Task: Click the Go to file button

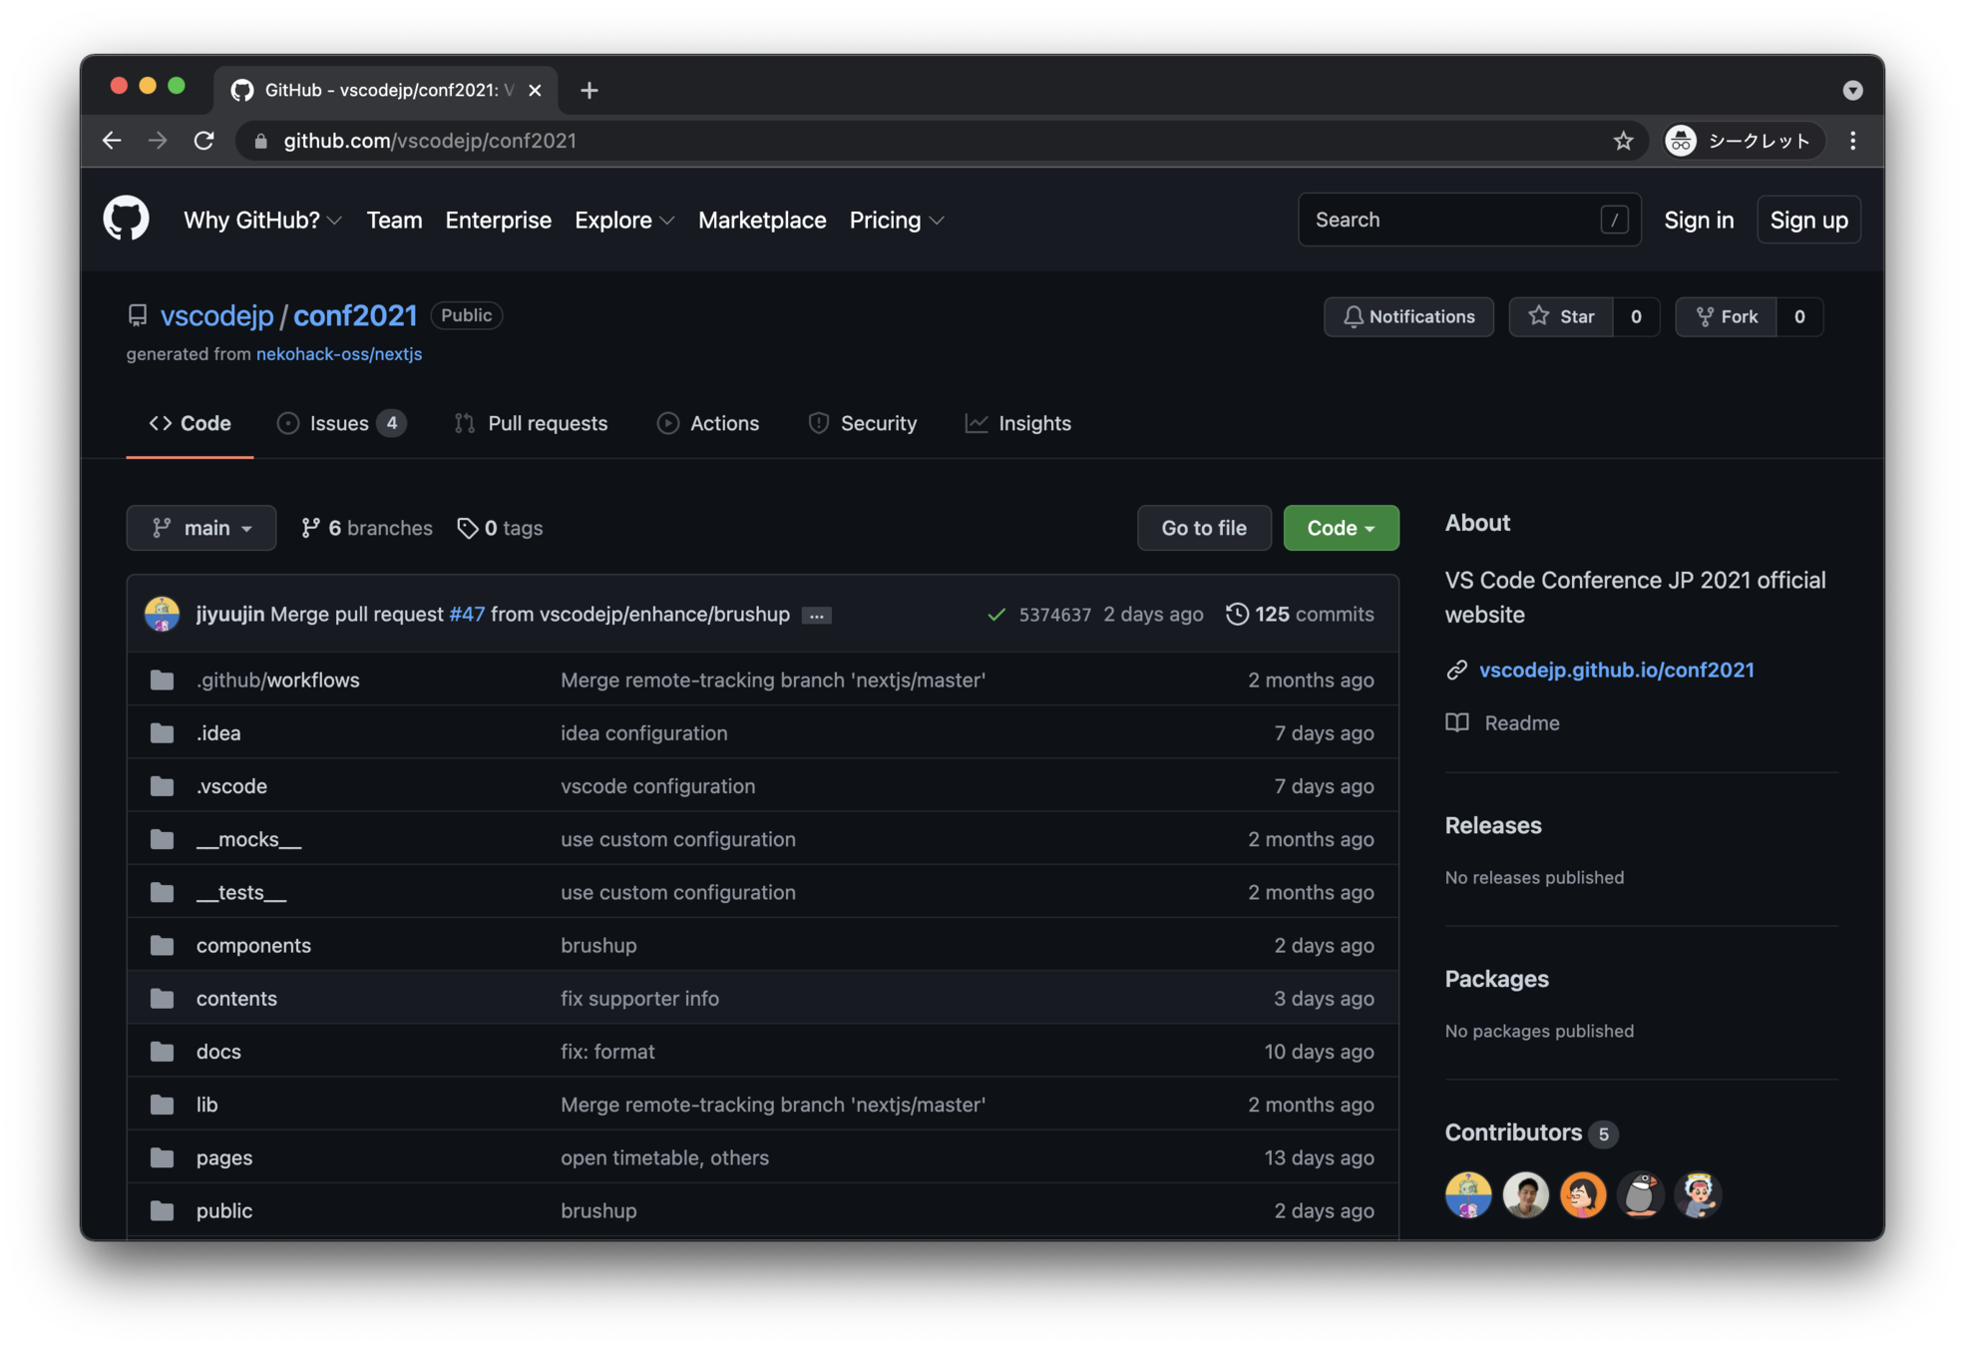Action: [x=1203, y=528]
